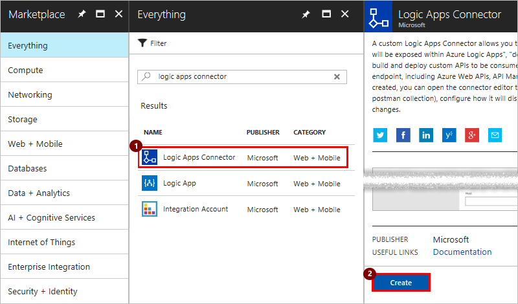Share on Twitter icon
The height and width of the screenshot is (304, 518).
[x=379, y=135]
